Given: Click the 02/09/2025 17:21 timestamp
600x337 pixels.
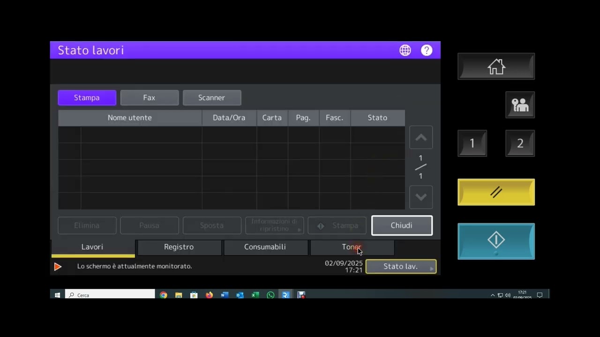Looking at the screenshot, I should click(x=344, y=266).
